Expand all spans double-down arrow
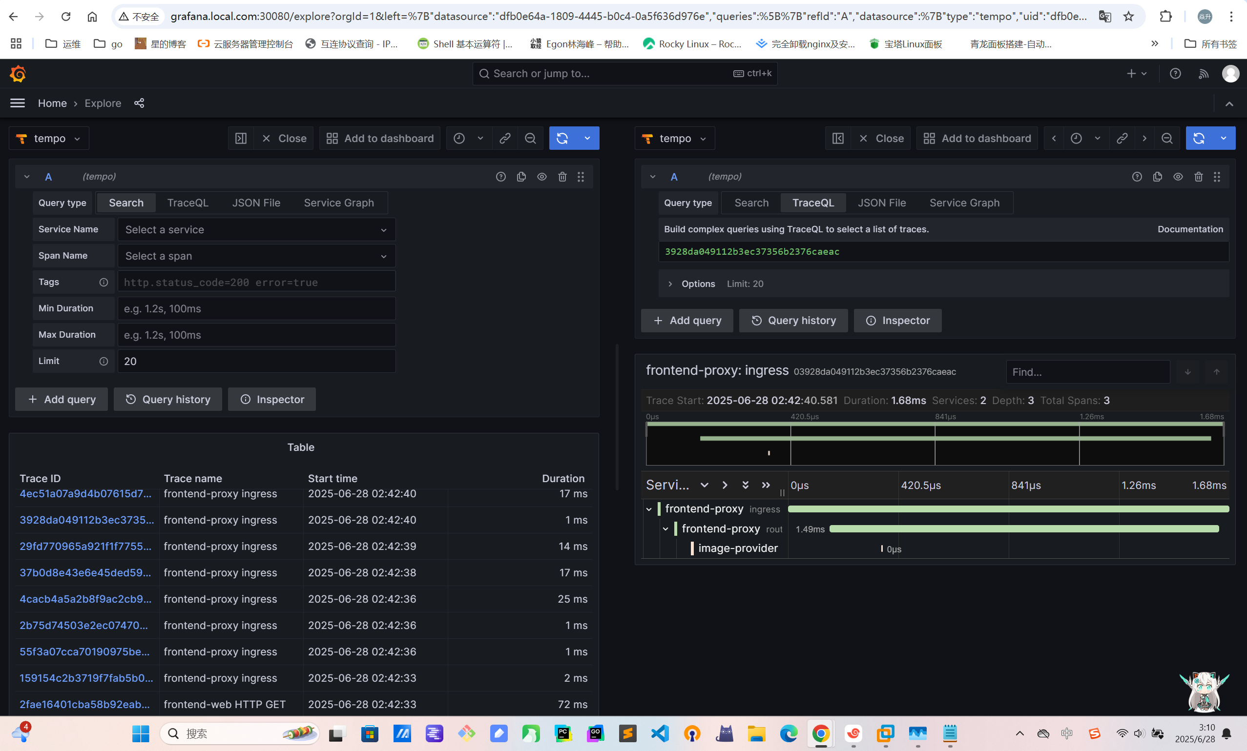Viewport: 1247px width, 751px height. [x=746, y=485]
